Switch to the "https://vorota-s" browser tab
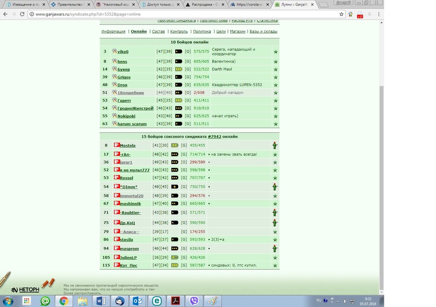This screenshot has width=436, height=307. (250, 4)
